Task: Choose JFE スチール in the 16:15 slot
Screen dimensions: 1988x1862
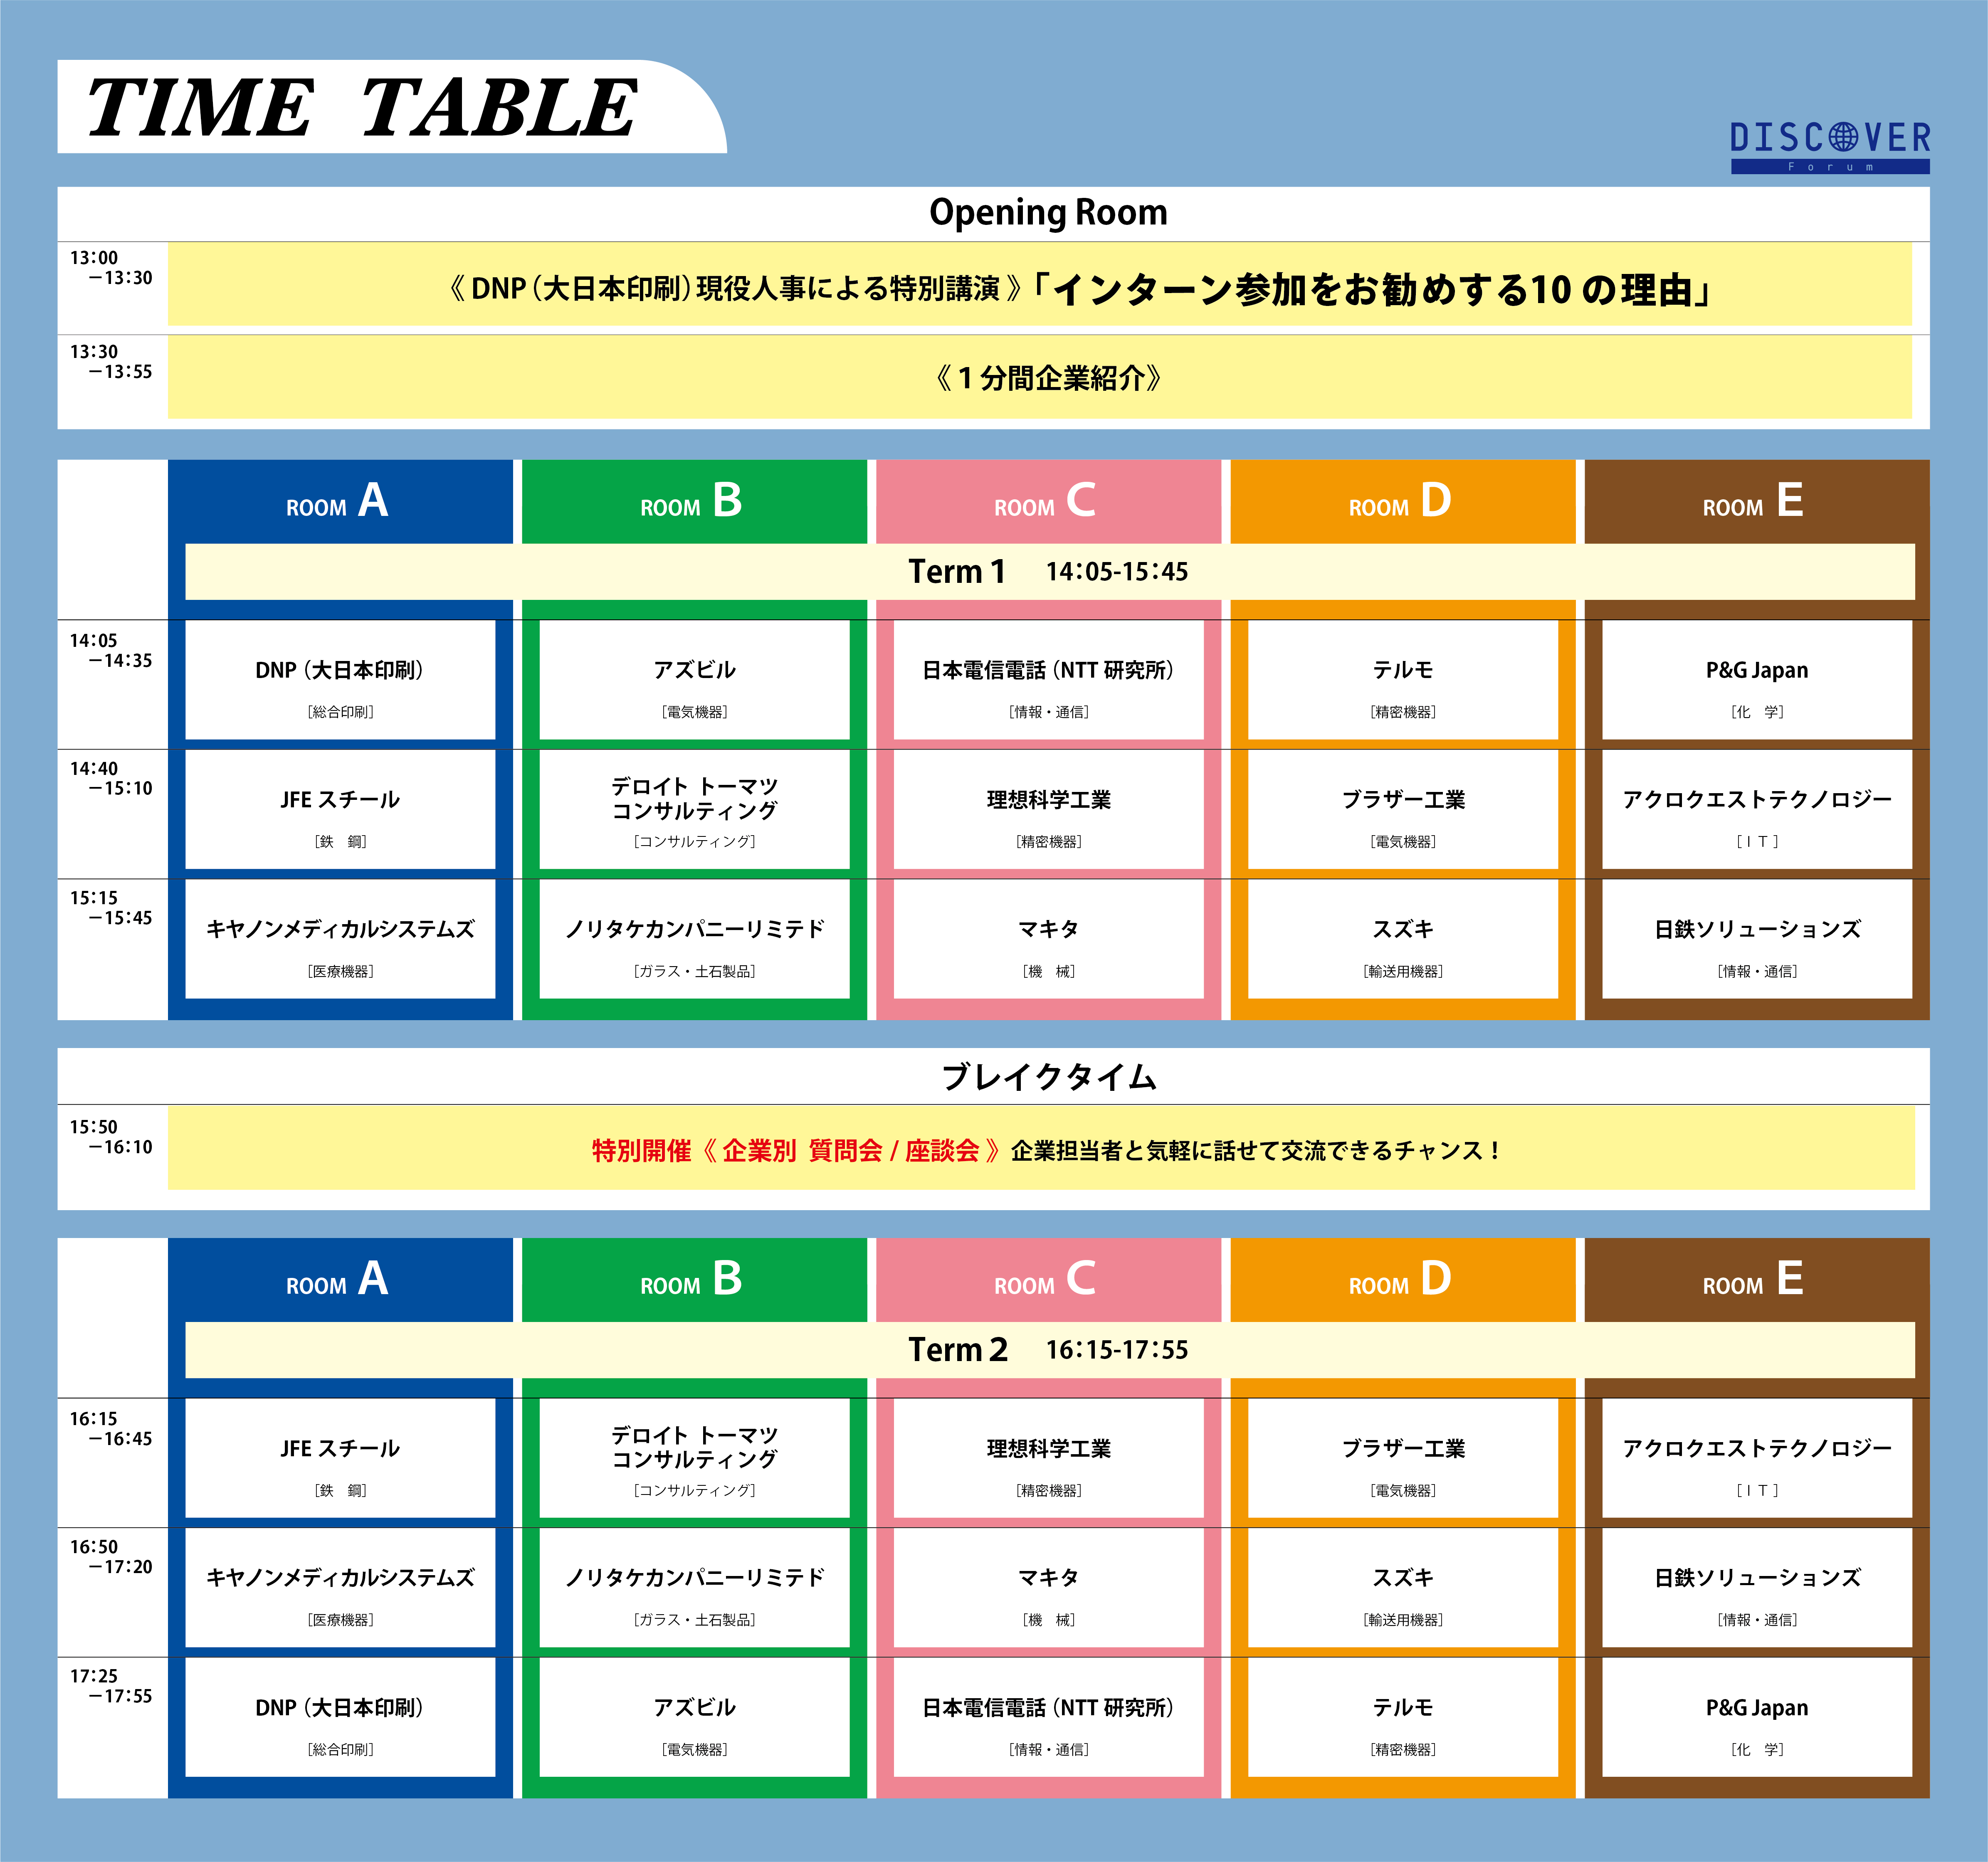Action: (x=340, y=1458)
